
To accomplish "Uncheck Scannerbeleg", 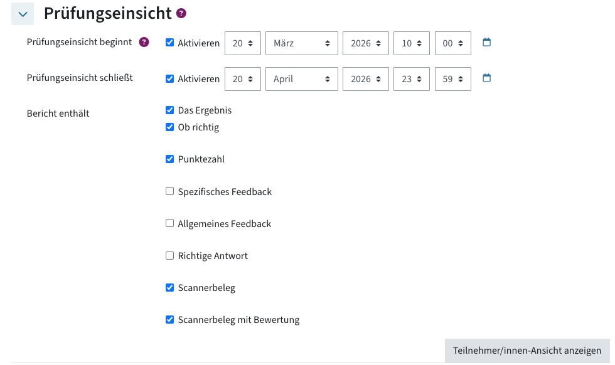I will pyautogui.click(x=169, y=287).
